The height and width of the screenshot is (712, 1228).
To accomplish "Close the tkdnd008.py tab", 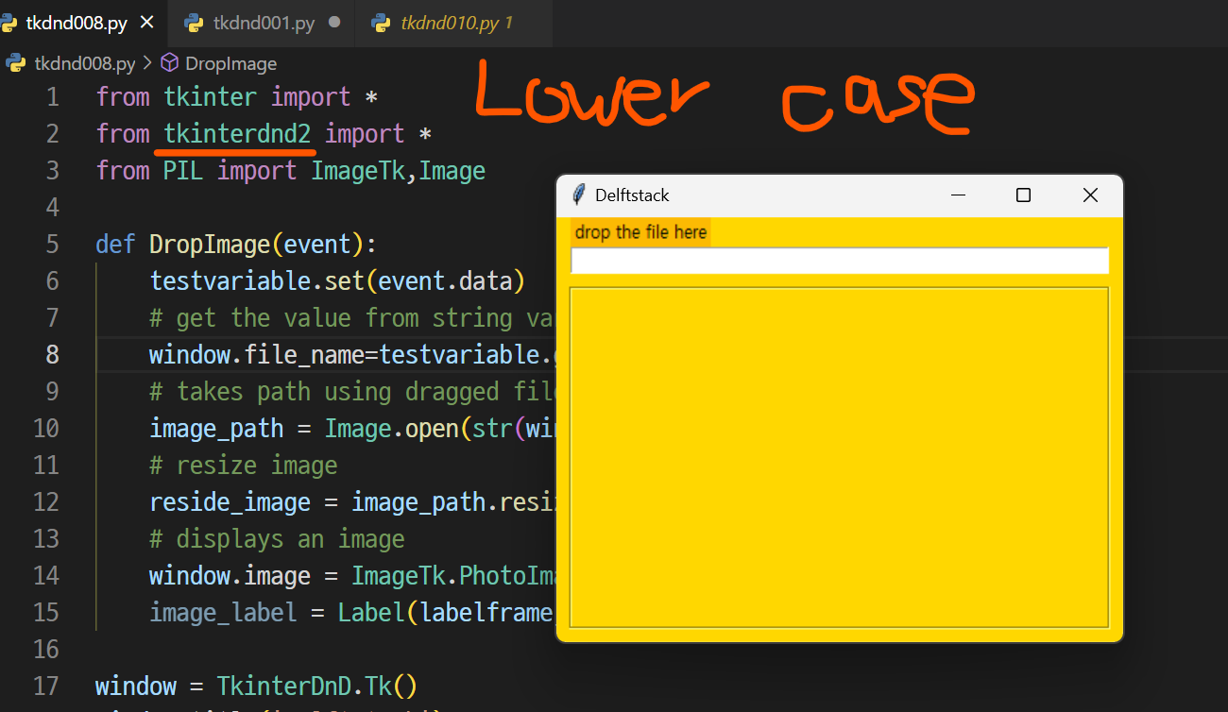I will [x=146, y=24].
